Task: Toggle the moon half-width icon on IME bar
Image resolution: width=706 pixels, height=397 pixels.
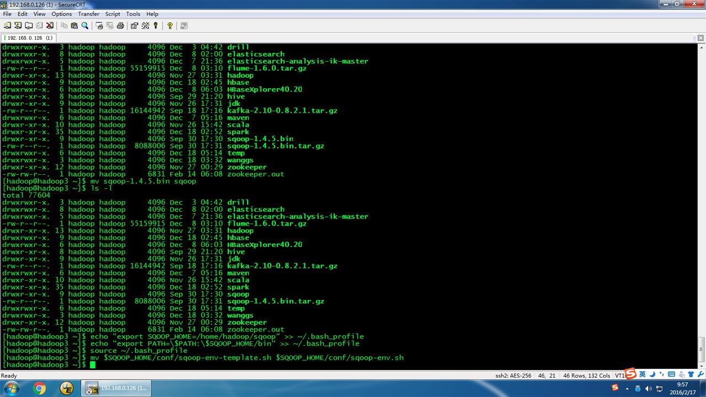Action: click(651, 374)
